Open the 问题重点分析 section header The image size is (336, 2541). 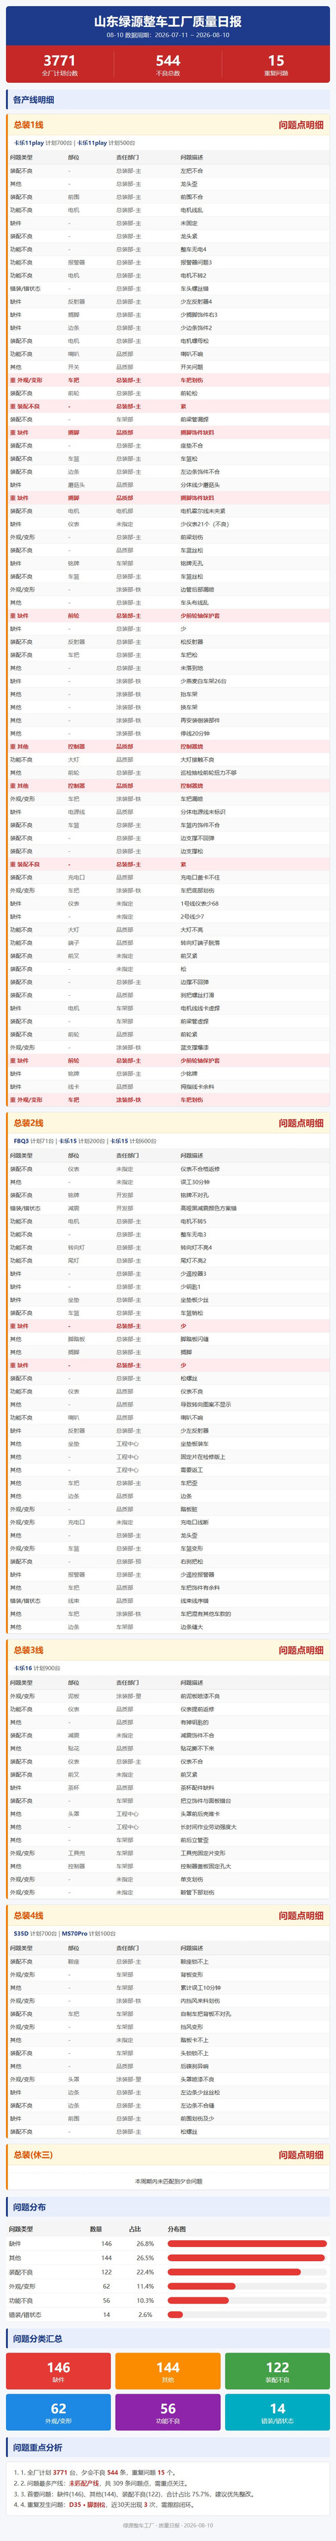tap(167, 2447)
